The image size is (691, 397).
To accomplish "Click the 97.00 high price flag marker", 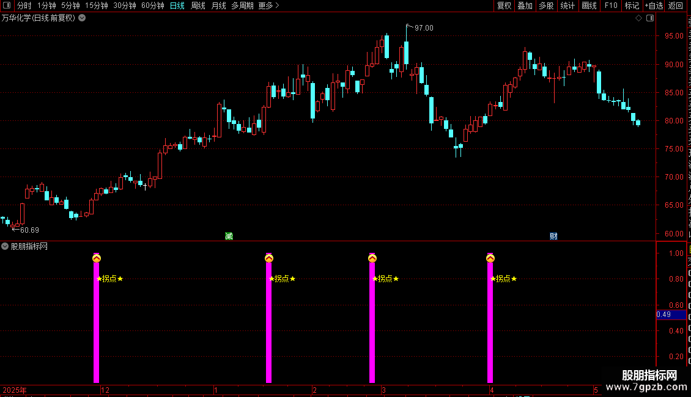I will [x=420, y=27].
